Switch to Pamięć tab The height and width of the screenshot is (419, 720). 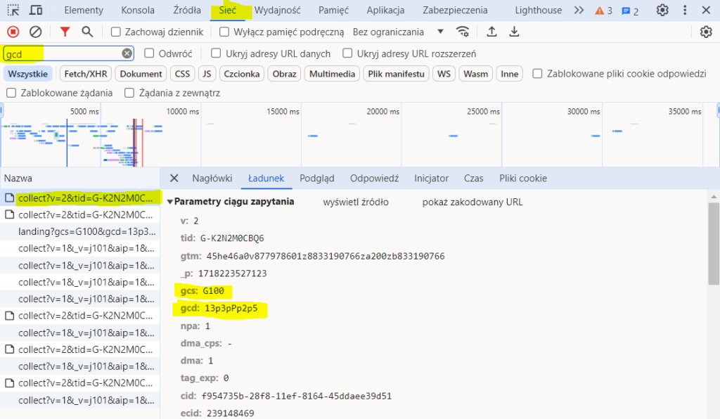(x=334, y=10)
